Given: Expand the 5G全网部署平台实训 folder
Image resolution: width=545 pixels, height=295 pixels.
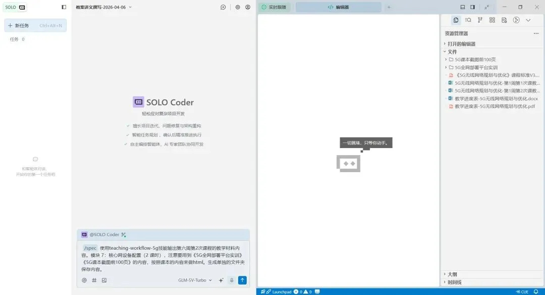Looking at the screenshot, I should coord(492,67).
